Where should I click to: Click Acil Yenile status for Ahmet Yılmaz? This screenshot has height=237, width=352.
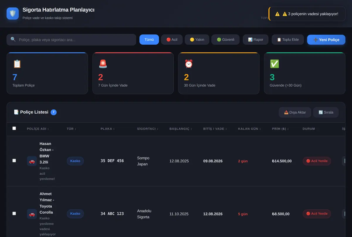coord(317,214)
